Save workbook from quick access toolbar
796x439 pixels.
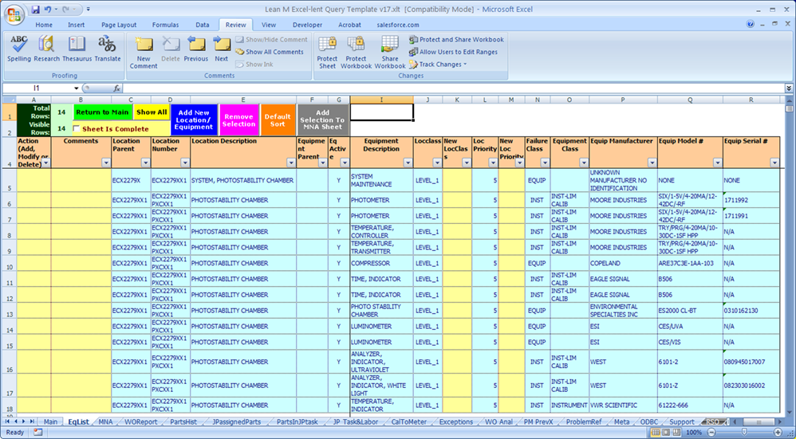coord(36,9)
